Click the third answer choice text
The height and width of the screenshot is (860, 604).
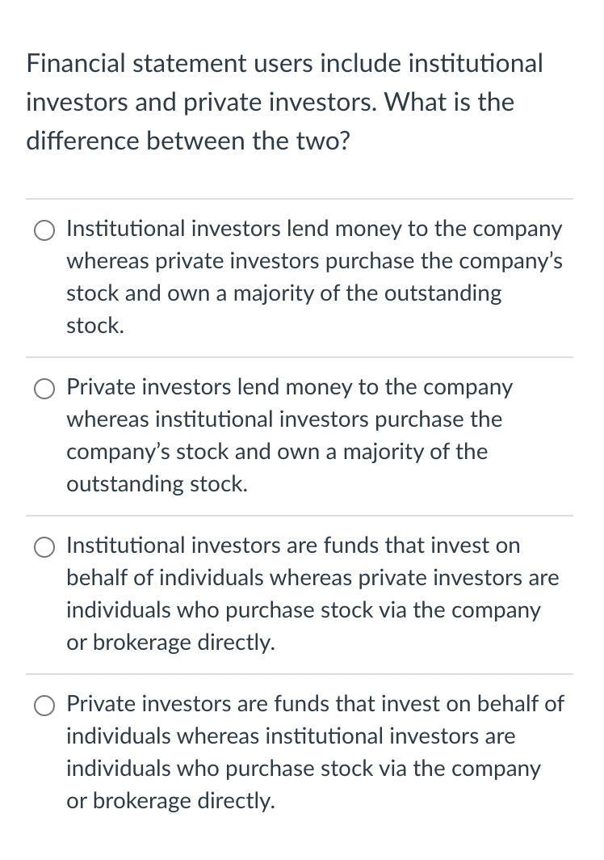tap(313, 594)
